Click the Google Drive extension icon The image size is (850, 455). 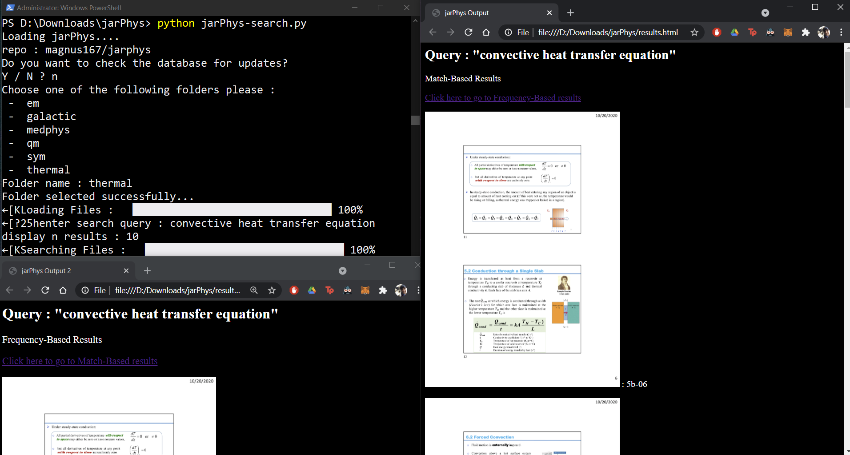click(734, 32)
